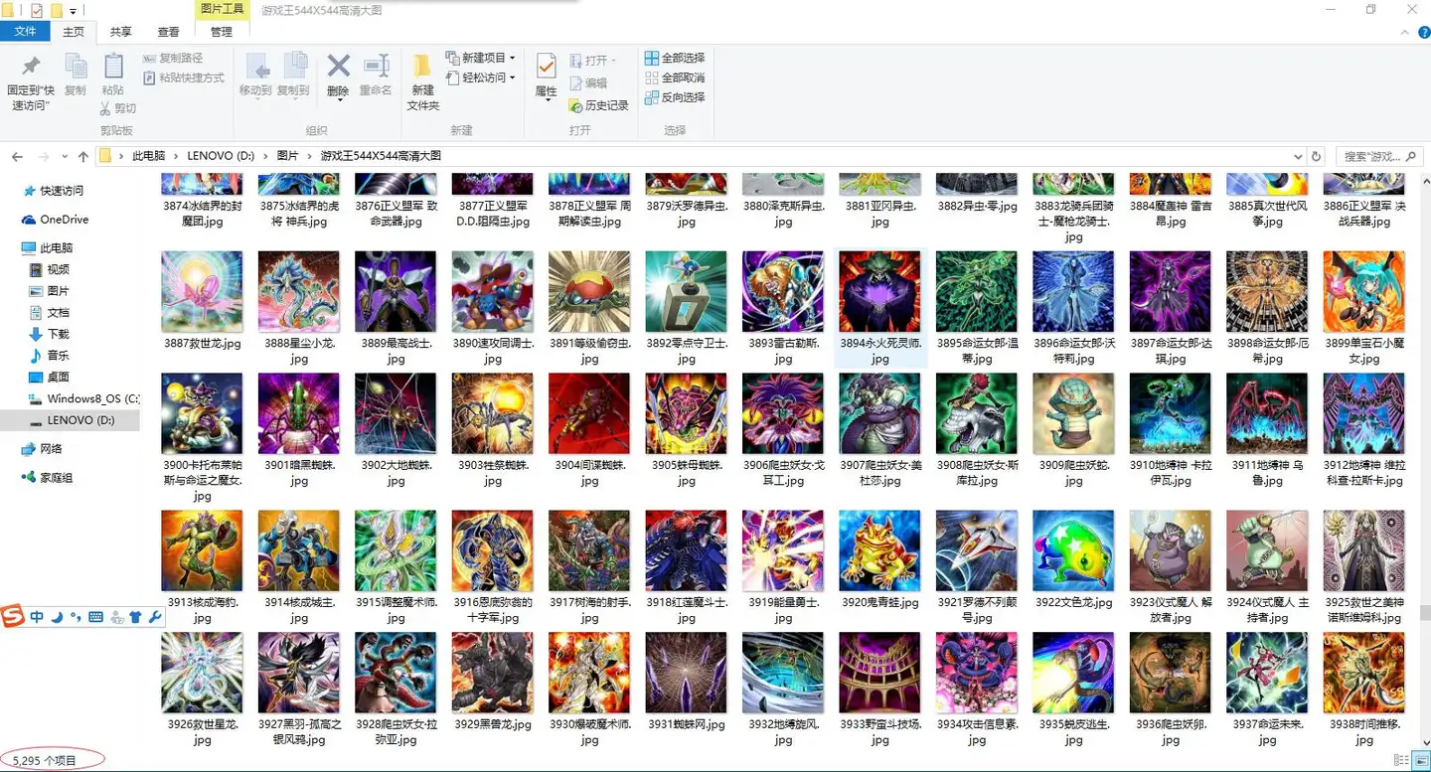The height and width of the screenshot is (772, 1431).
Task: Go up one folder level arrow
Action: pyautogui.click(x=82, y=157)
